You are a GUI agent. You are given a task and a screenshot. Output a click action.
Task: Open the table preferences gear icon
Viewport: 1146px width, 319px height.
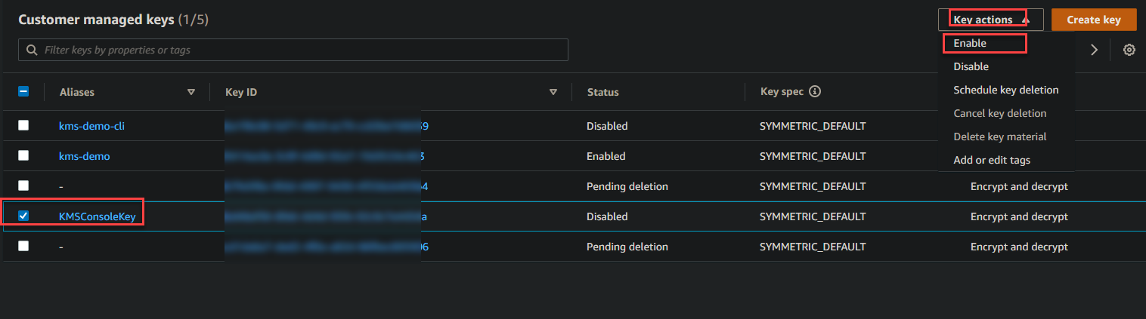[x=1129, y=50]
